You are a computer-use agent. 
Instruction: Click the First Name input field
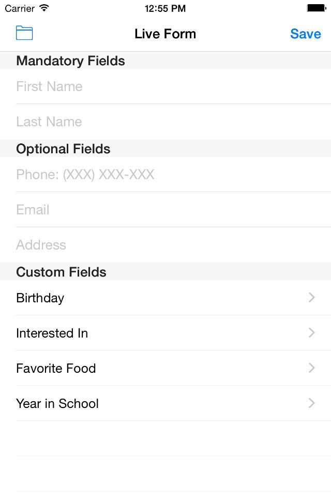pyautogui.click(x=165, y=86)
